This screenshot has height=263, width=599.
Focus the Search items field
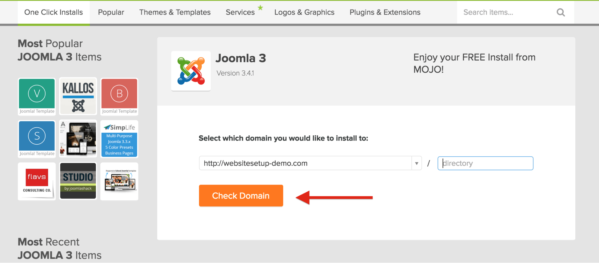click(x=506, y=12)
